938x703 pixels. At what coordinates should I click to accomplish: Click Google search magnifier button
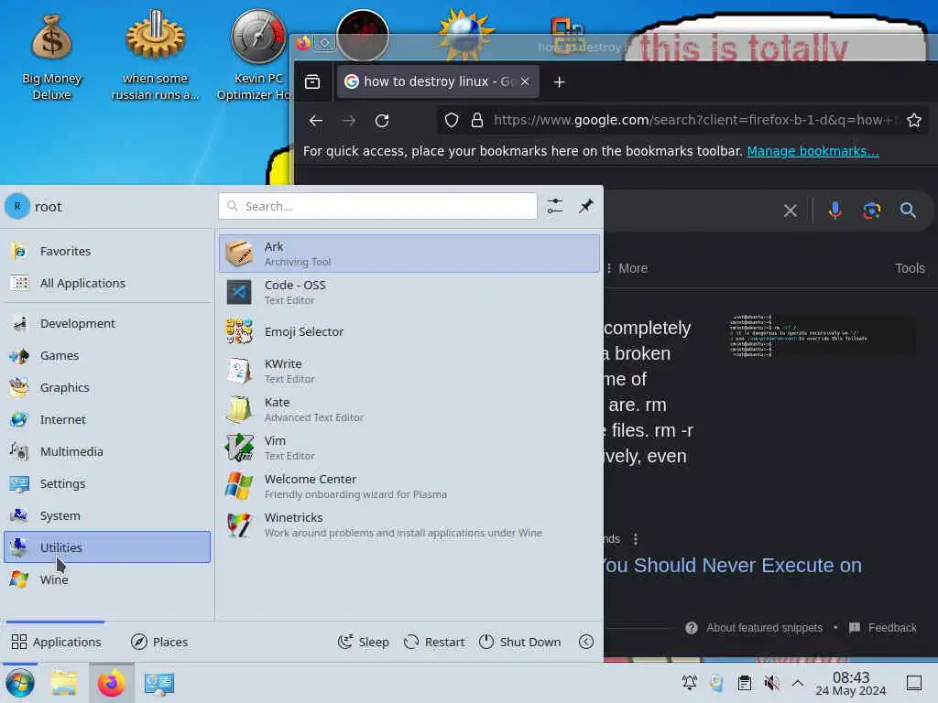tap(908, 211)
